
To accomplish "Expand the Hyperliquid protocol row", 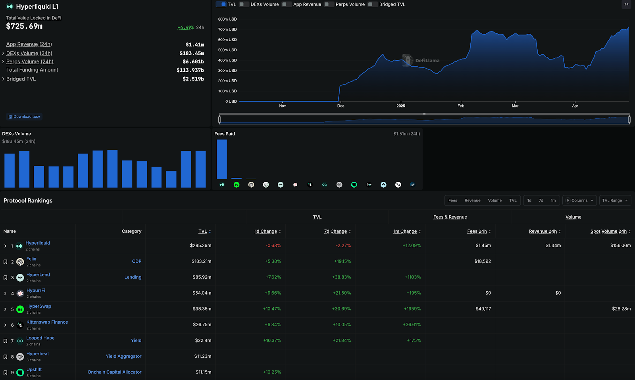I will (5, 246).
